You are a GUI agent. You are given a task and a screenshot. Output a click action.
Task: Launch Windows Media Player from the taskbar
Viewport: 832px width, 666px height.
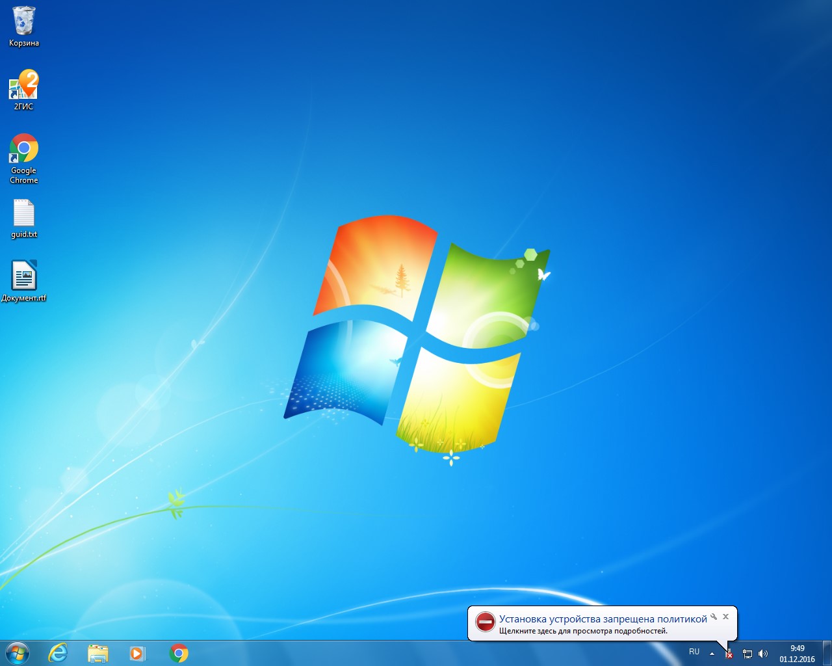pyautogui.click(x=138, y=653)
